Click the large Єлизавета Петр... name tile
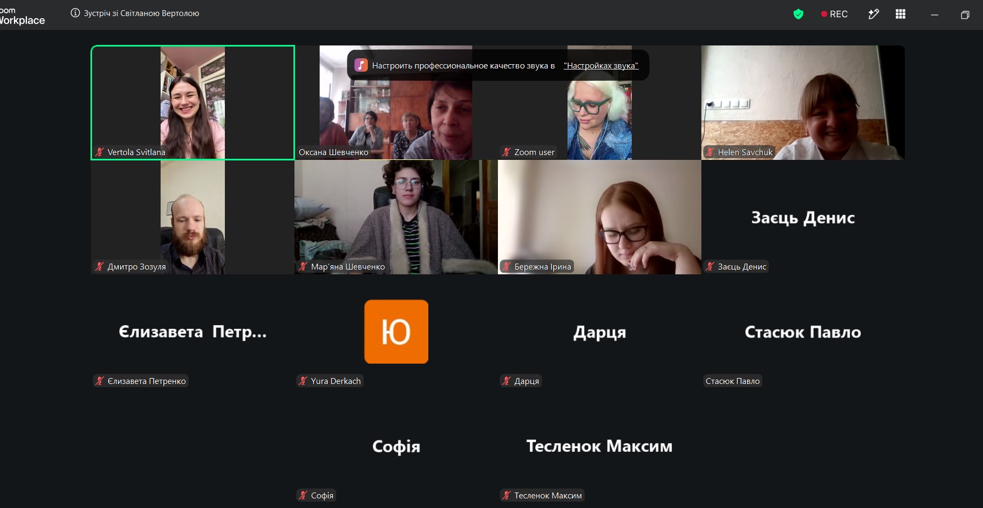Viewport: 983px width, 508px height. tap(193, 332)
